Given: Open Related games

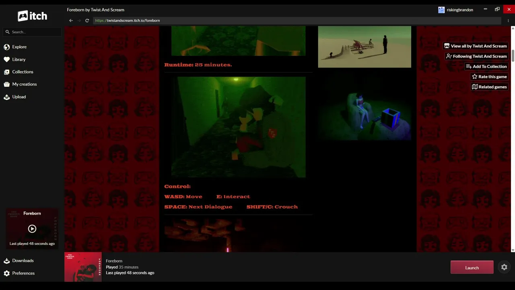Looking at the screenshot, I should (x=489, y=87).
